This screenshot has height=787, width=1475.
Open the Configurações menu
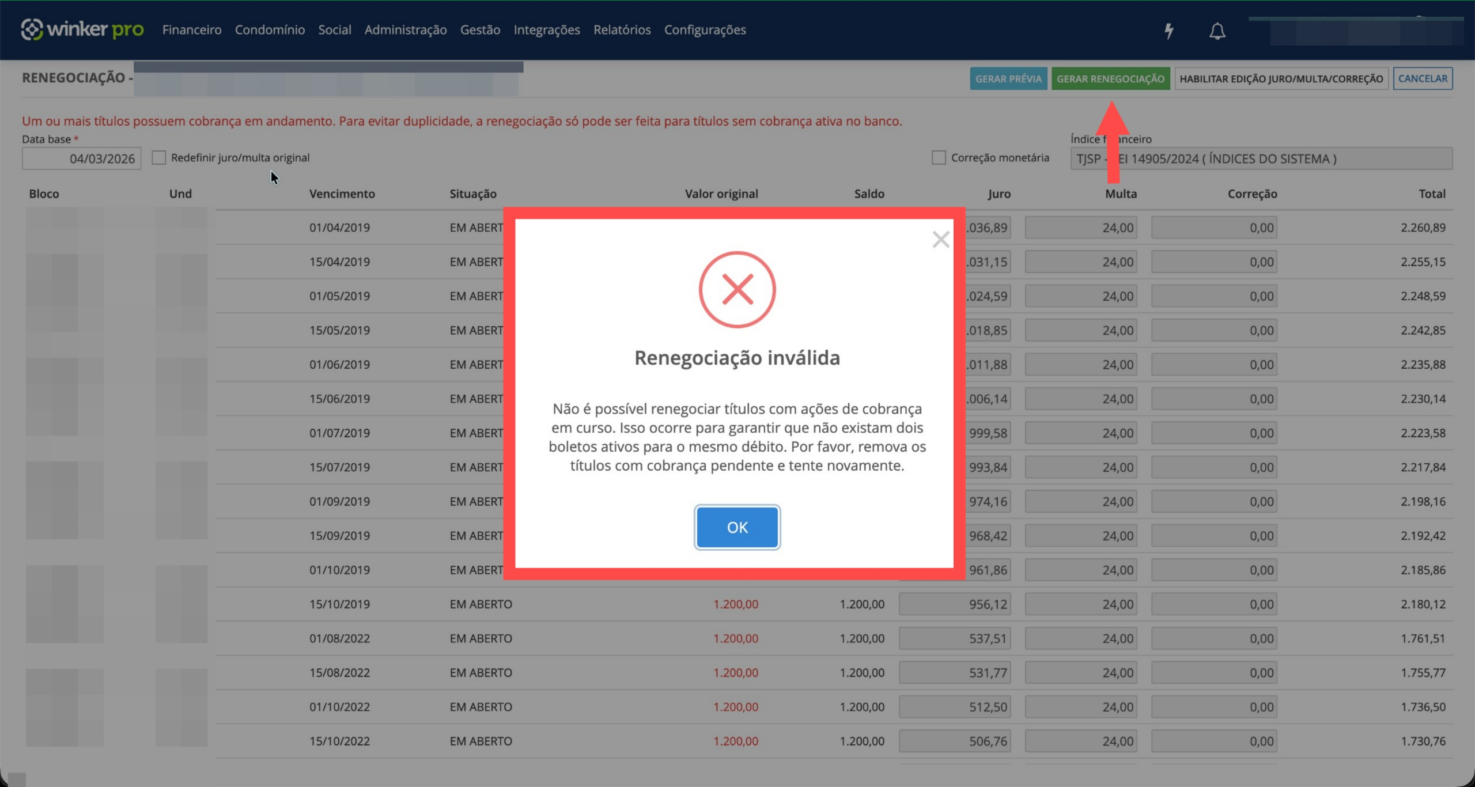(705, 29)
